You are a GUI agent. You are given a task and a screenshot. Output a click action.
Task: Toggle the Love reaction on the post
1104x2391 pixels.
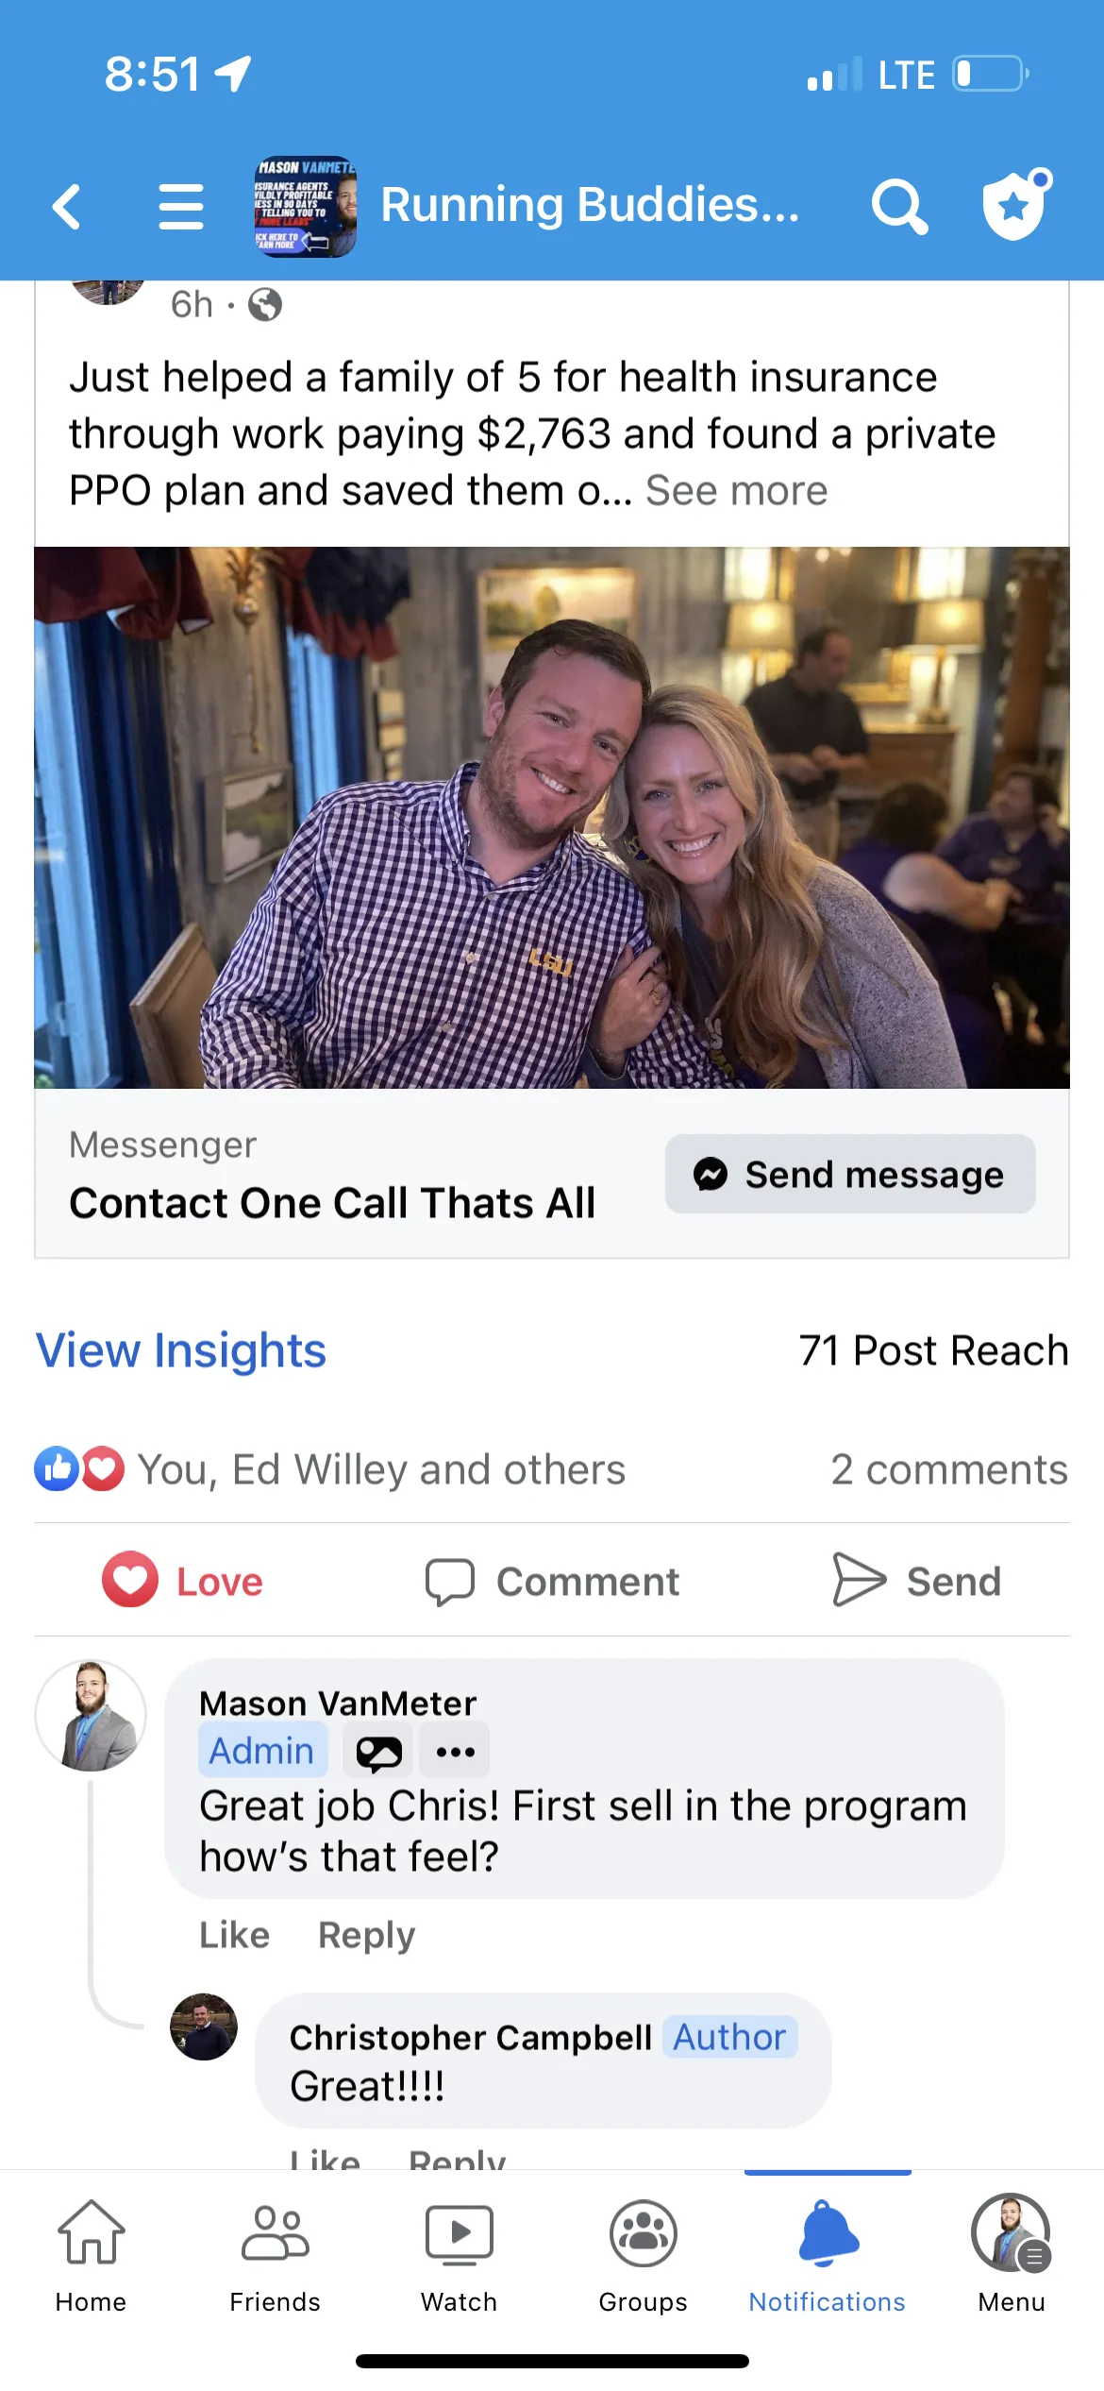tap(183, 1580)
